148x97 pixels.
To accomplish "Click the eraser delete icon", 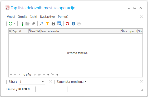I will pos(33,24).
